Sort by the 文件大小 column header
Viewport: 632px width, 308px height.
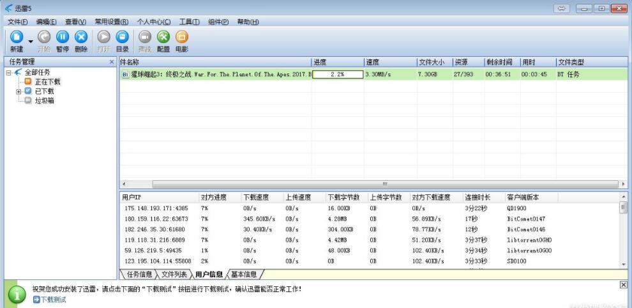[435, 62]
